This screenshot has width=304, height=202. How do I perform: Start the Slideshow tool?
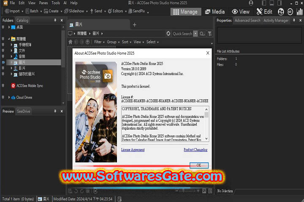click(76, 11)
